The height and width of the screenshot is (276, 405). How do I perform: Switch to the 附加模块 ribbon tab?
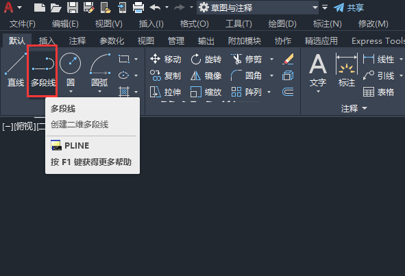point(245,41)
